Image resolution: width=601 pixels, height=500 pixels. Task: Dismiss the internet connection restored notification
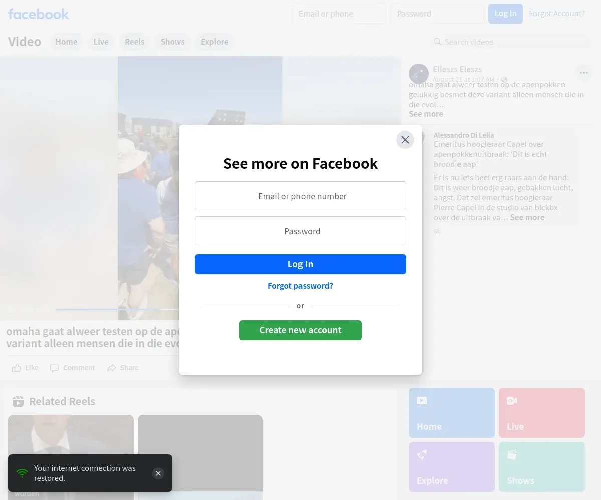pyautogui.click(x=158, y=473)
